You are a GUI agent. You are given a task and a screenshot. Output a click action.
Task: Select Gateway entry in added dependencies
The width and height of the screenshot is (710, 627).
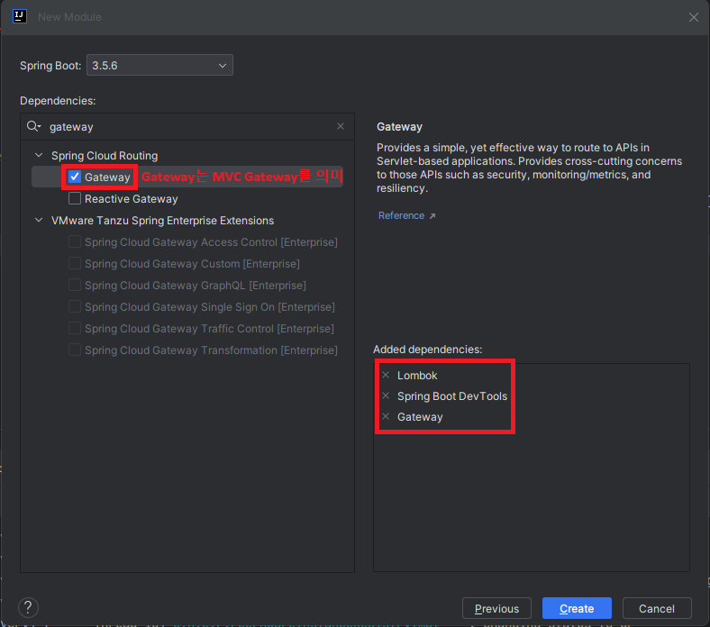click(420, 417)
